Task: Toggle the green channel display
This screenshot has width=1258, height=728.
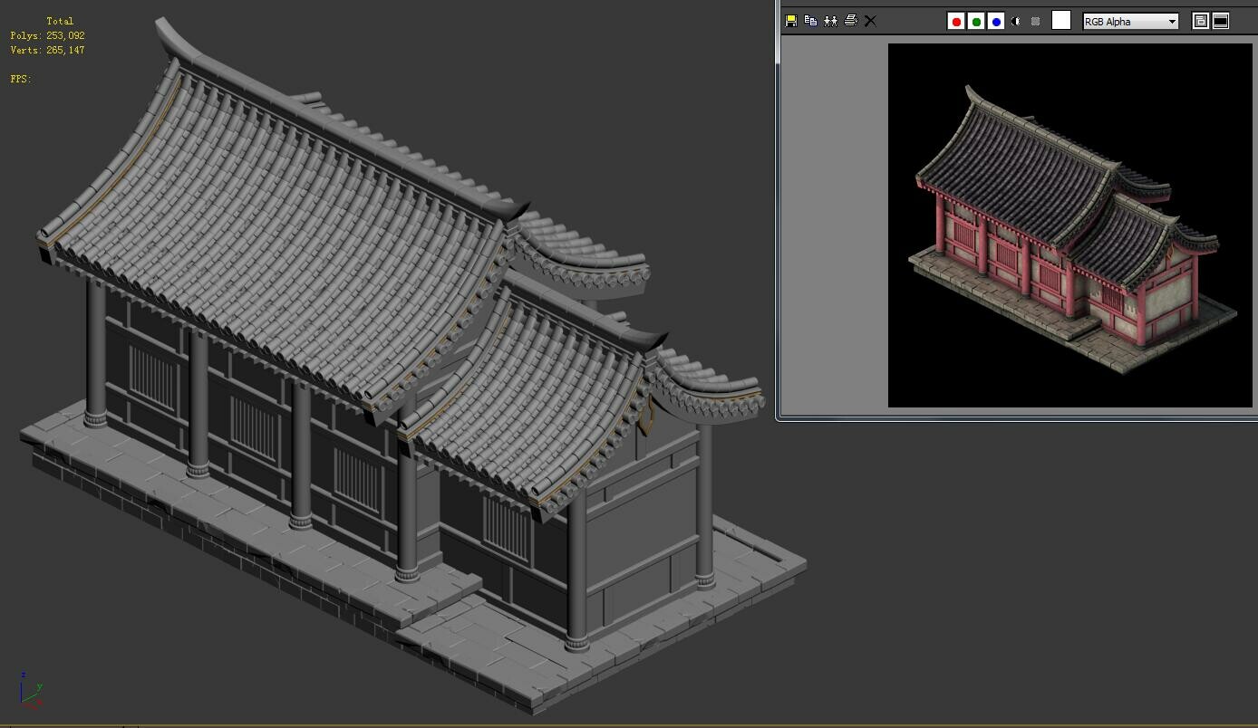Action: point(976,22)
